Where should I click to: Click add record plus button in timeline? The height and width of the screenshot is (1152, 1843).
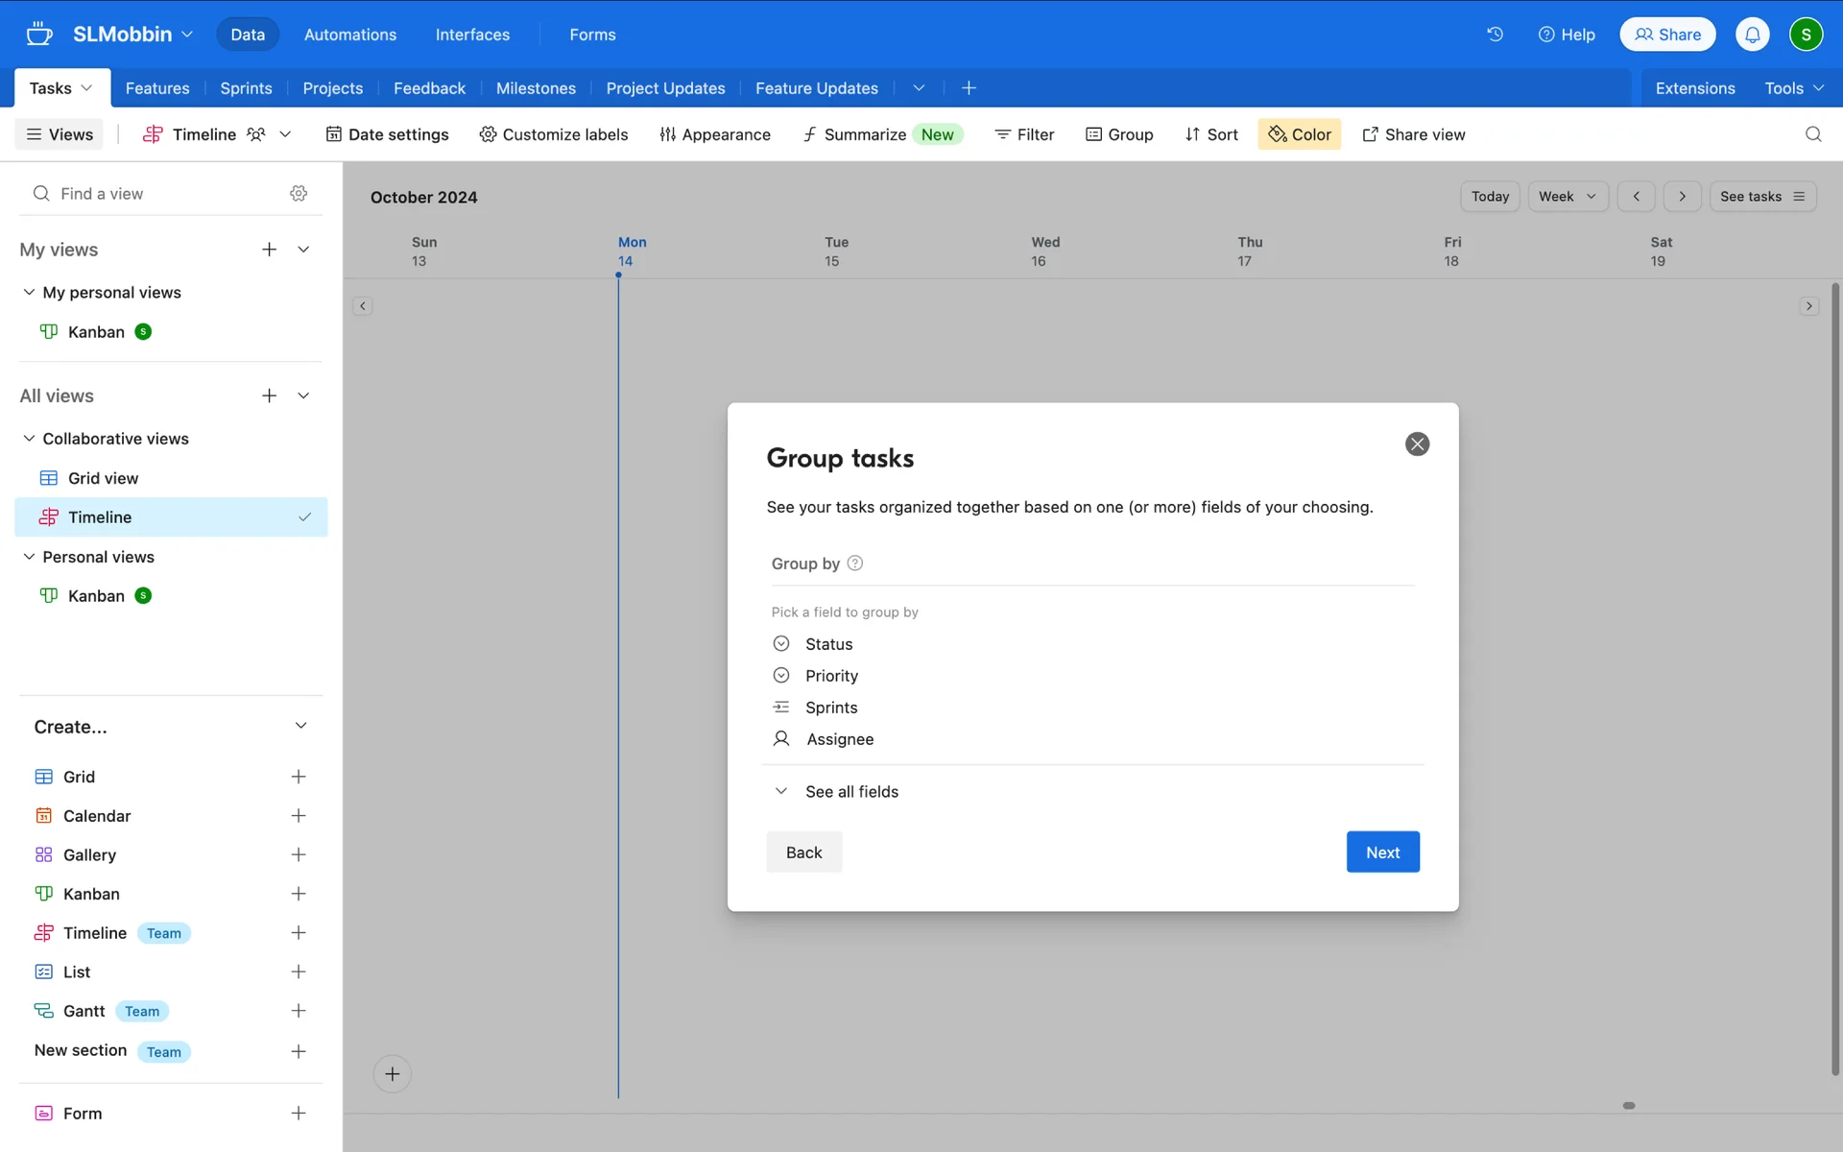click(392, 1073)
